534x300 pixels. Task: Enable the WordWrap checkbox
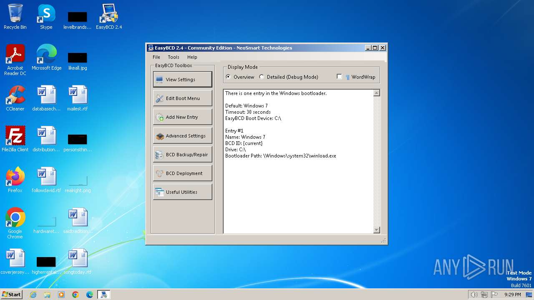(356, 77)
